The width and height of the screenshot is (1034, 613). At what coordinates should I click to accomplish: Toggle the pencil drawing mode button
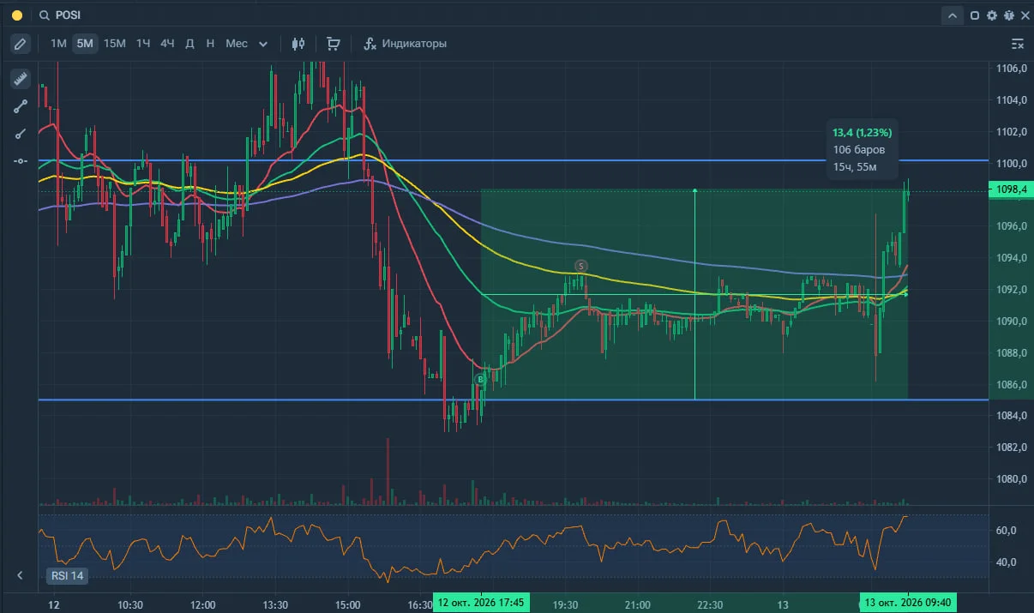[x=21, y=44]
